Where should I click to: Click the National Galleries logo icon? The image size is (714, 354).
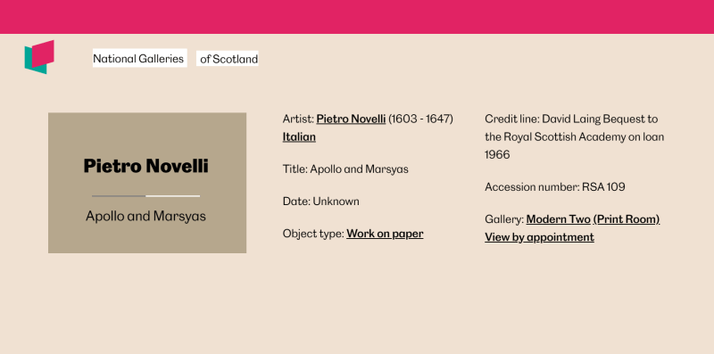click(x=39, y=57)
